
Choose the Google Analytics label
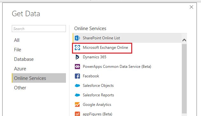(x=97, y=105)
